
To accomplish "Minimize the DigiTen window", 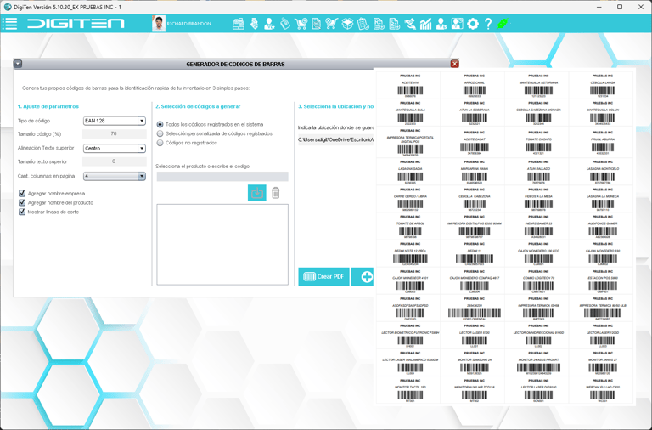I will 599,7.
